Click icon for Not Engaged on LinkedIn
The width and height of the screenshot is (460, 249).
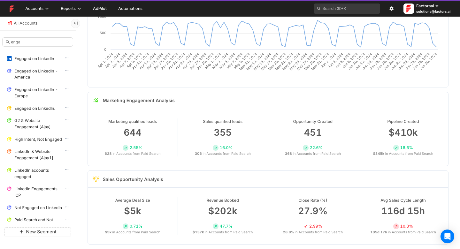[x=9, y=208]
